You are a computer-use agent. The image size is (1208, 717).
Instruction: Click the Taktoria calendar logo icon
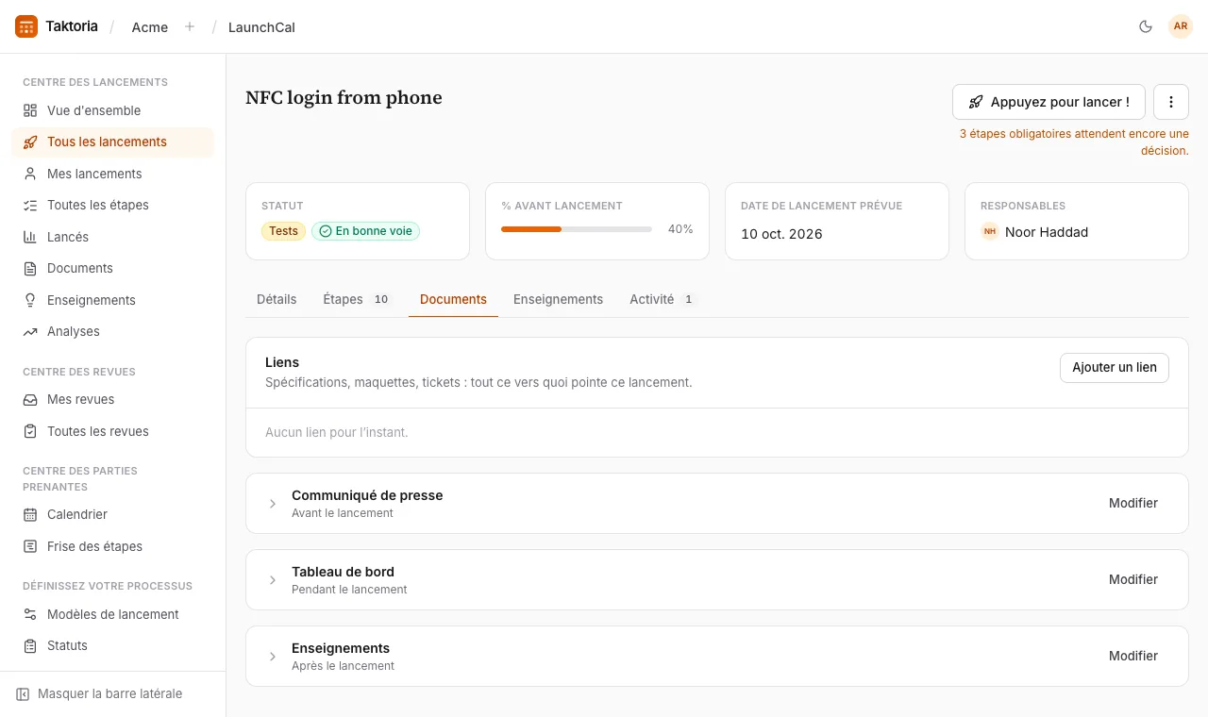pyautogui.click(x=26, y=26)
